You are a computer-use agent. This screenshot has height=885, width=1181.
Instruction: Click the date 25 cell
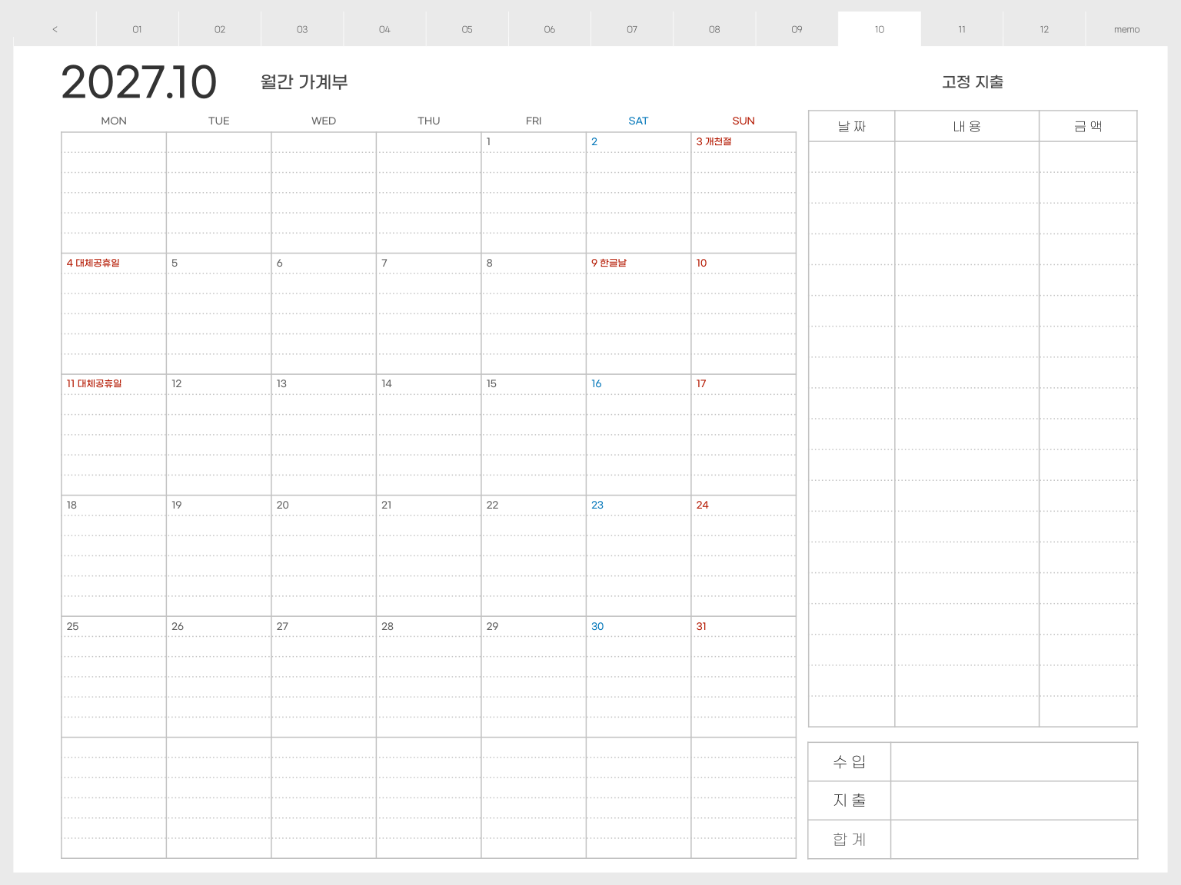click(114, 677)
